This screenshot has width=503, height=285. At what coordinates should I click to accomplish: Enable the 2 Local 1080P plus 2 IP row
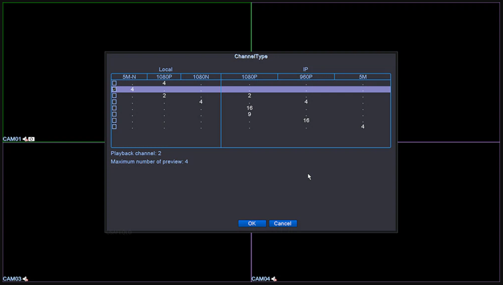click(x=114, y=96)
